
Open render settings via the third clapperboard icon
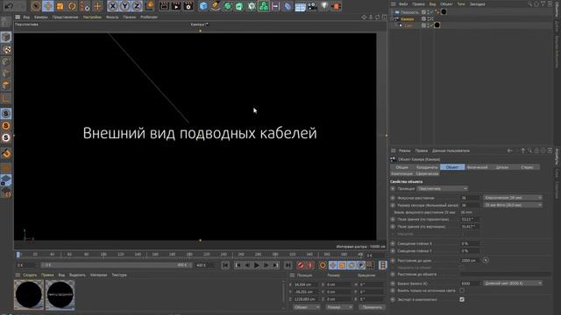coord(188,6)
